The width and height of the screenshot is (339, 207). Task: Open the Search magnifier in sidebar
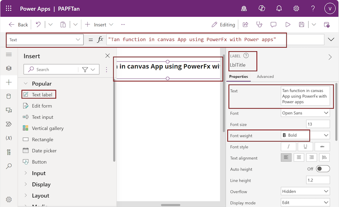(9, 166)
